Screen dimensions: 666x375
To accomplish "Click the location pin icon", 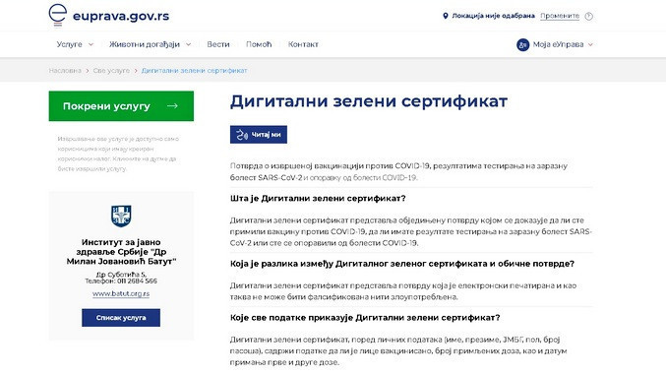I will [445, 16].
